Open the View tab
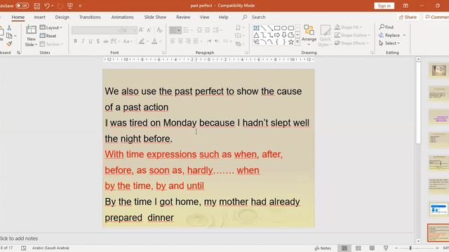449x252 pixels. [x=204, y=17]
